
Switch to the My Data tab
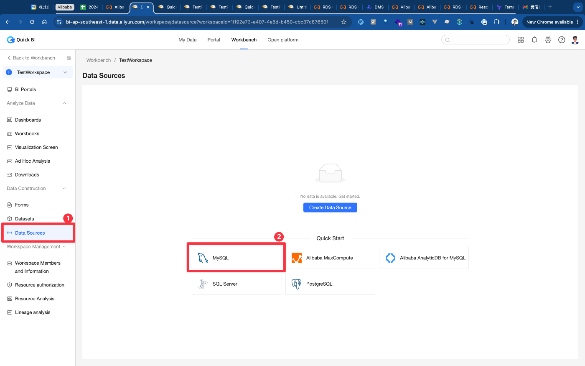[188, 40]
